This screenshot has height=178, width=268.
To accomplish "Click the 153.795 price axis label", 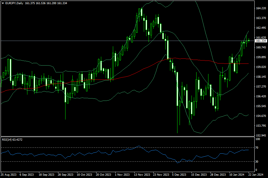I will click(x=261, y=126).
